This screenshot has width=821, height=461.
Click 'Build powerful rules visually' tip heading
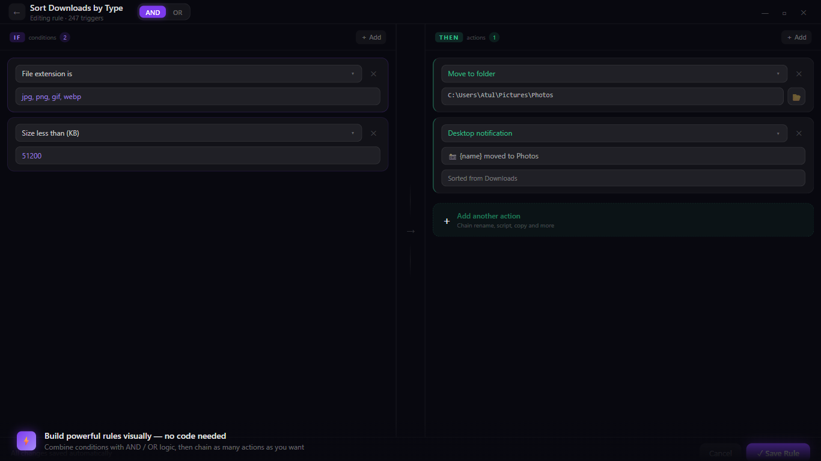135,436
